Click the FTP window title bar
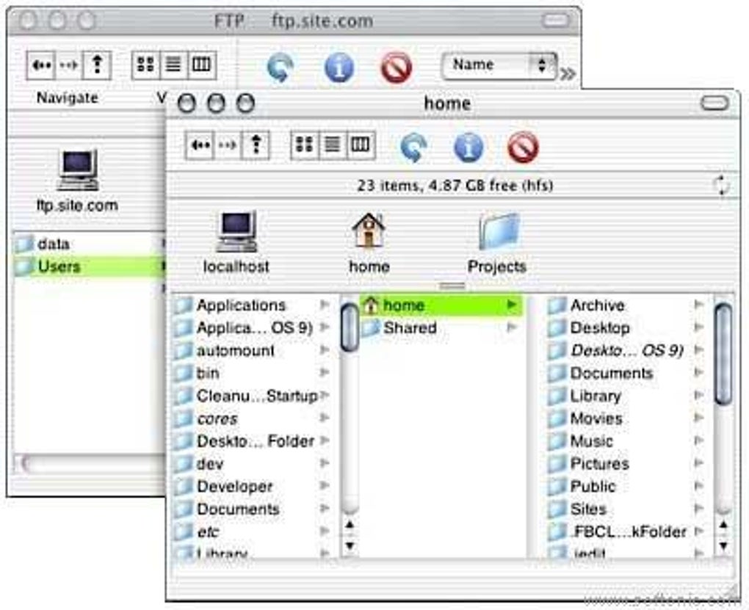The width and height of the screenshot is (749, 610). tap(294, 21)
